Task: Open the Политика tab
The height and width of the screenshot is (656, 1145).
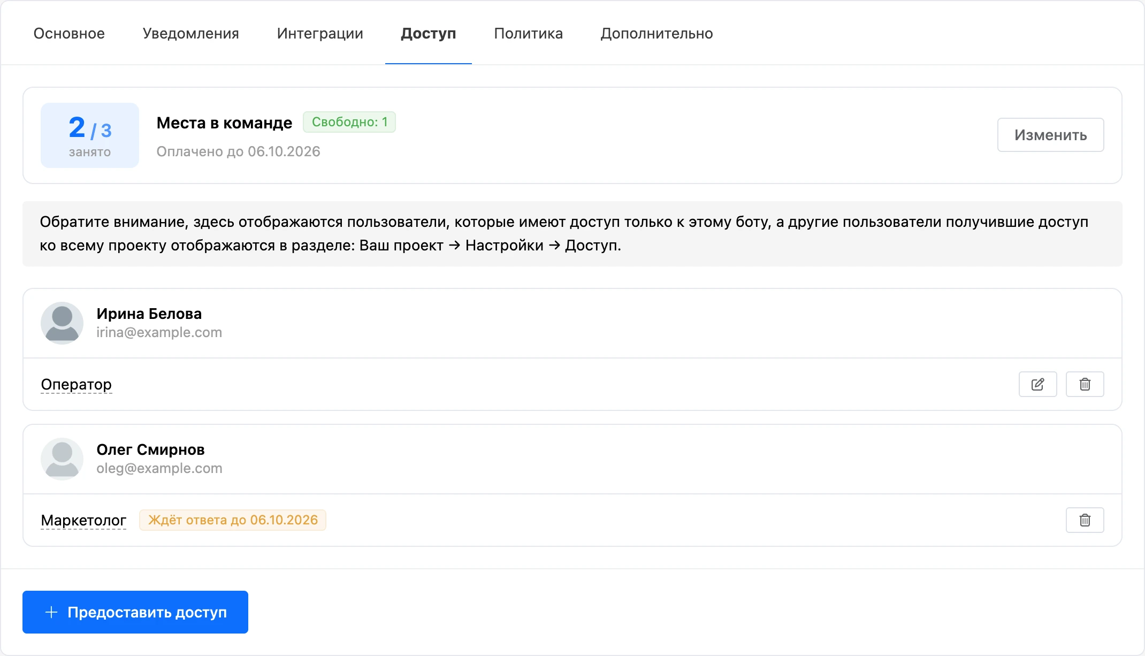Action: tap(528, 33)
